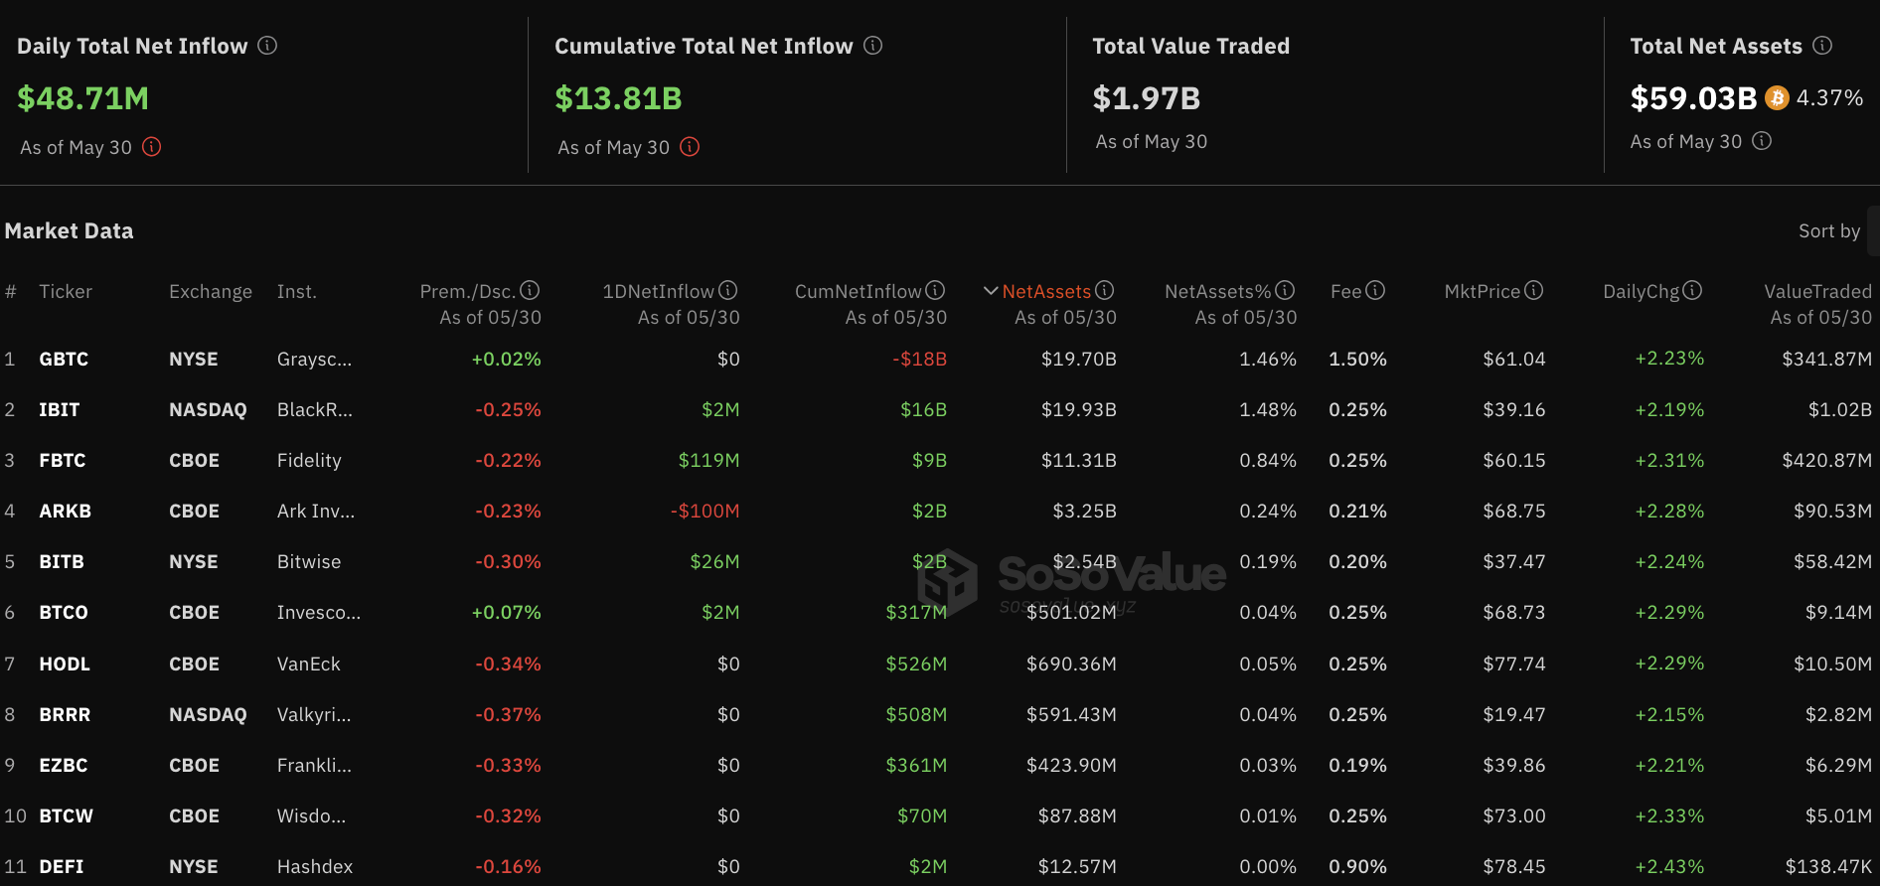Image resolution: width=1880 pixels, height=886 pixels.
Task: Click BTCO premium +0.07% cell
Action: pos(506,612)
